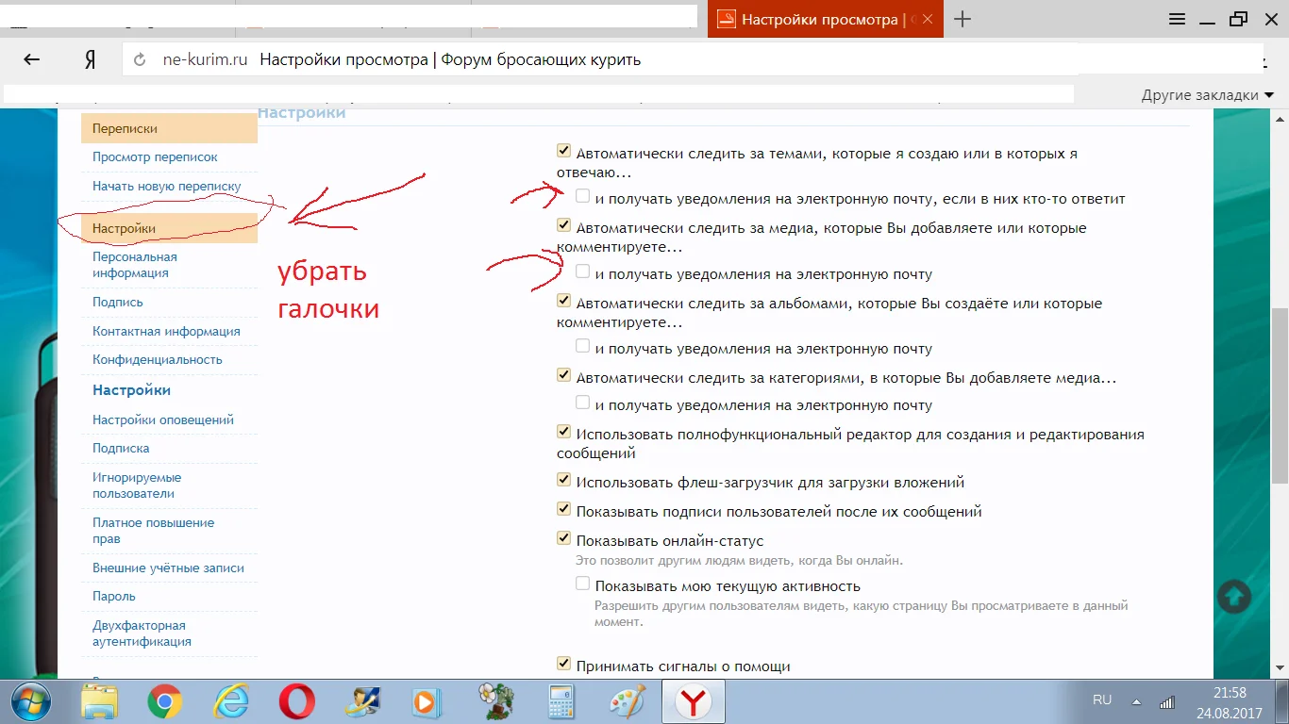Open the browser hamburger menu
This screenshot has width=1289, height=724.
pyautogui.click(x=1177, y=19)
